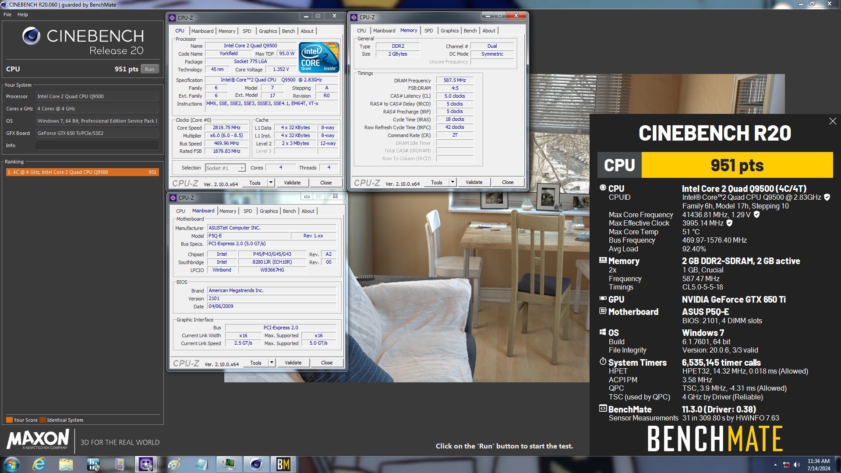Click Validate in the CPU-Z Memory window
This screenshot has width=841, height=473.
coord(474,182)
